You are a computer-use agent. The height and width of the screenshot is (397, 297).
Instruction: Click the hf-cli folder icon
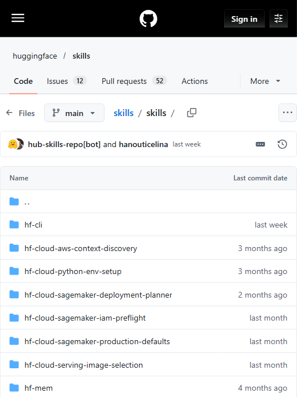coord(14,225)
